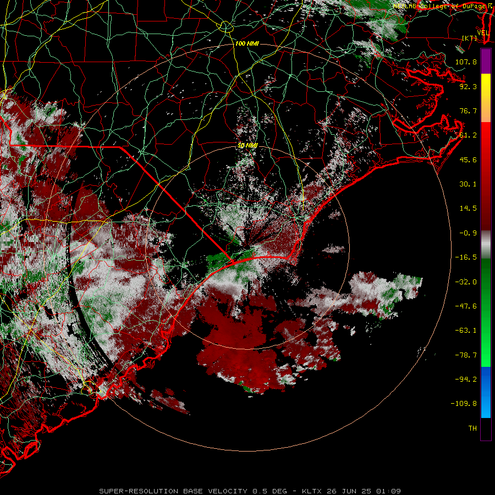Select the 30.1 legend value
Screen dimensions: 495x495
(468, 184)
